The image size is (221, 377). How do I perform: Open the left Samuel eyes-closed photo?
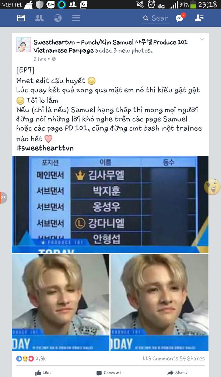61,303
